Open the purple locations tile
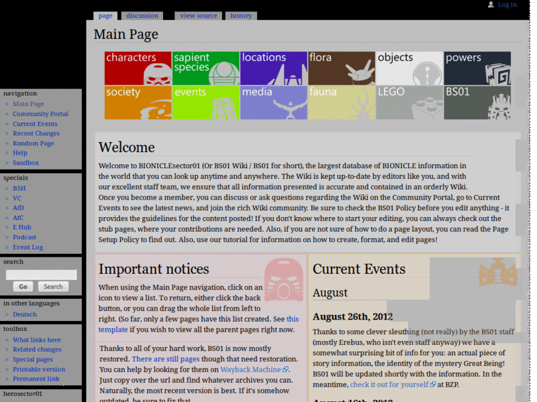This screenshot has height=402, width=537. [x=274, y=68]
